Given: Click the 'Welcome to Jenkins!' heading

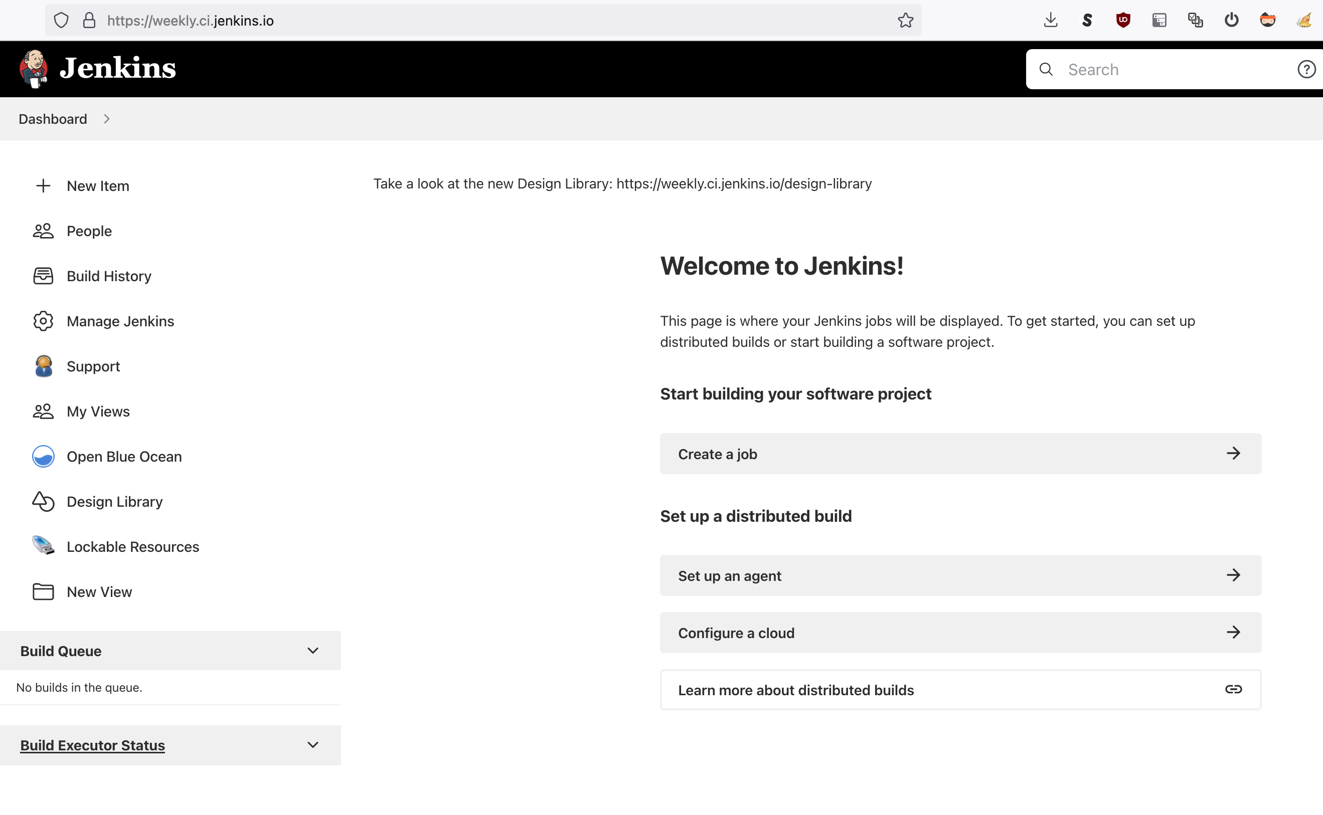Looking at the screenshot, I should click(781, 266).
